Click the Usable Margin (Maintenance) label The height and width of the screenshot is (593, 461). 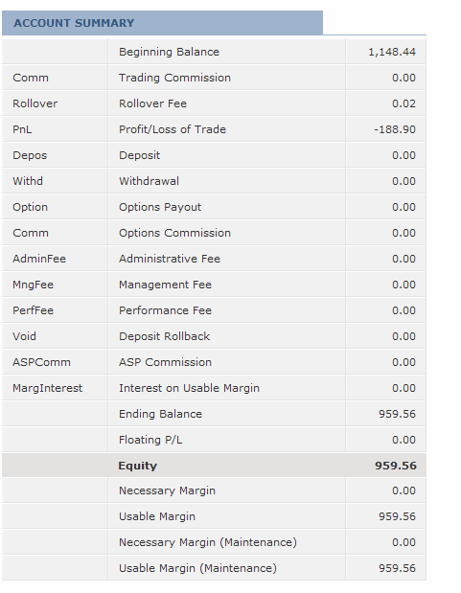197,568
